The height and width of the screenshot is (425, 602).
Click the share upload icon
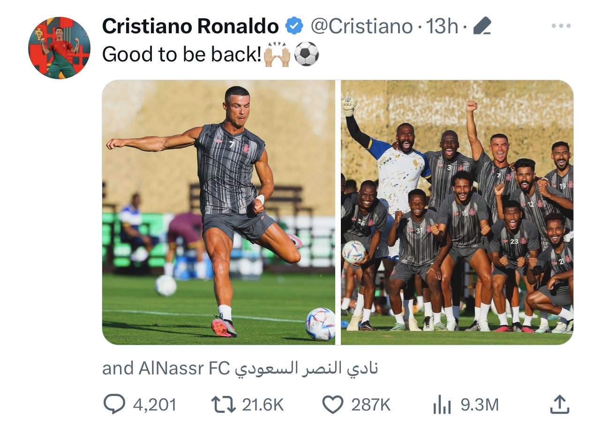coord(560,405)
